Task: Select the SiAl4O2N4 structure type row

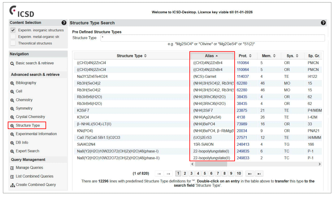Action: pyautogui.click(x=198, y=144)
